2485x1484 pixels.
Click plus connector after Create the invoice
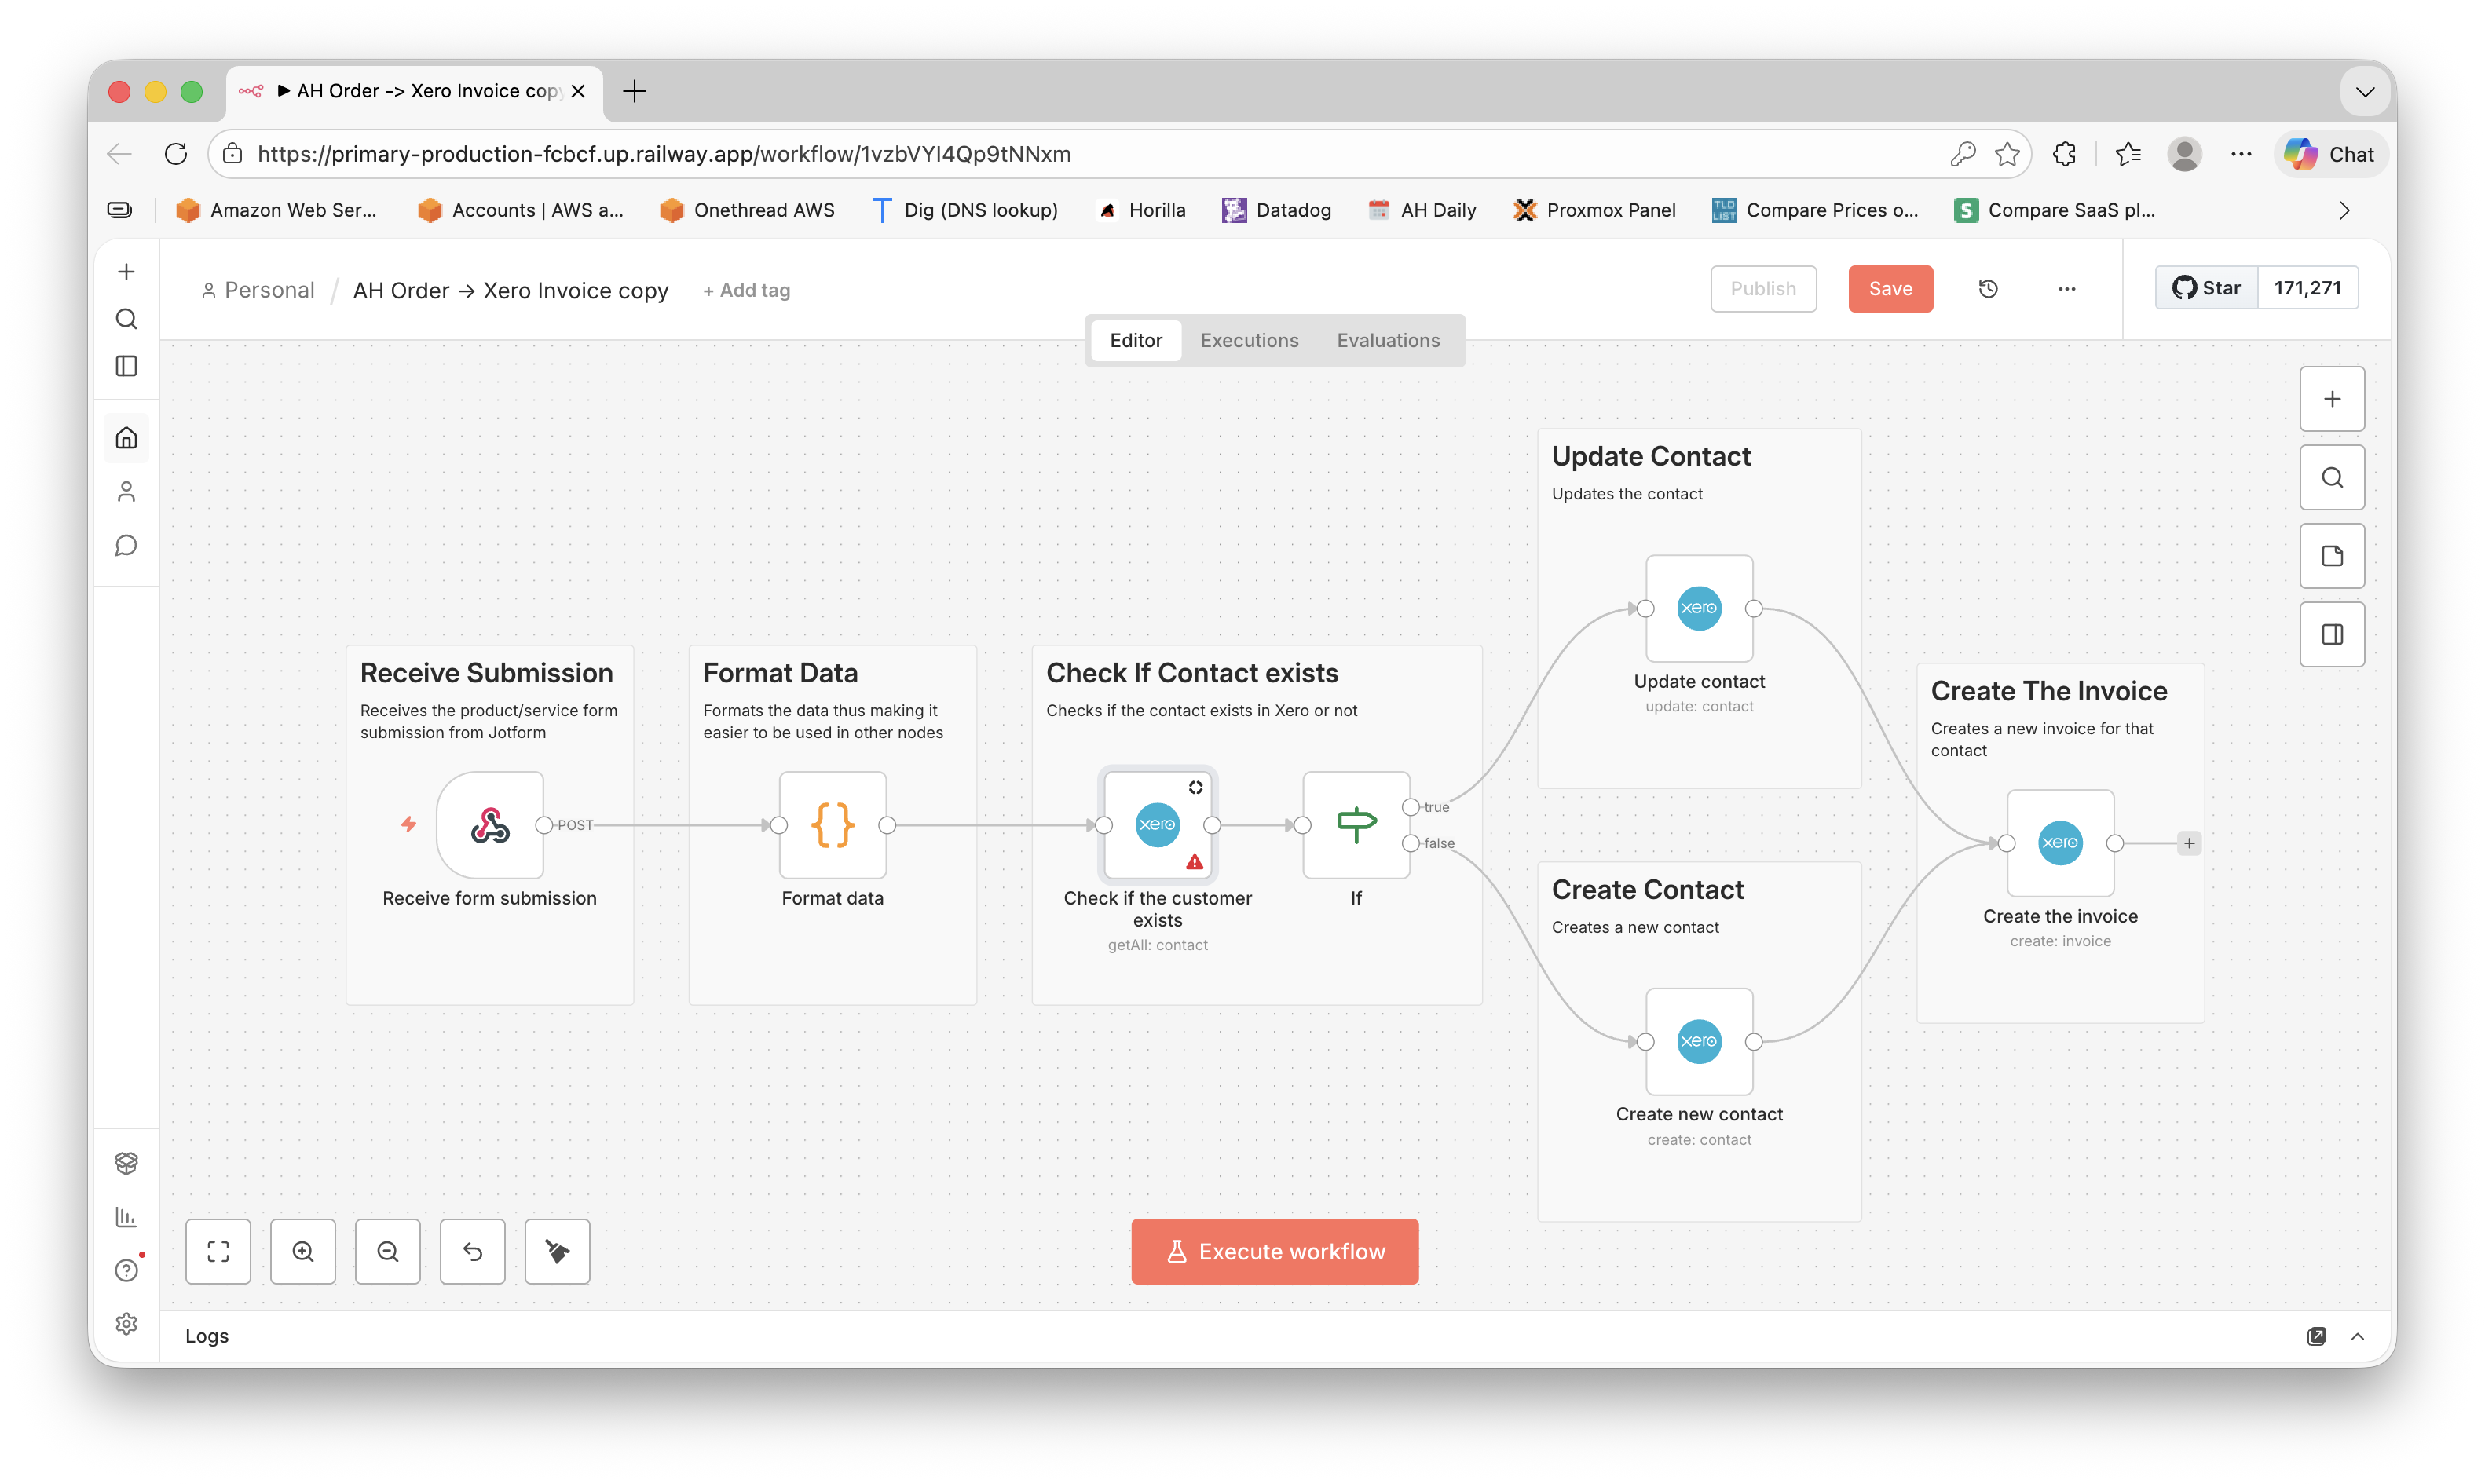tap(2189, 843)
